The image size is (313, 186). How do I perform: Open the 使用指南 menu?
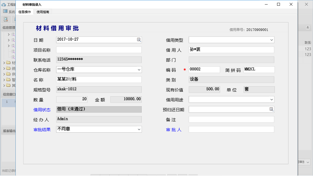(43, 12)
